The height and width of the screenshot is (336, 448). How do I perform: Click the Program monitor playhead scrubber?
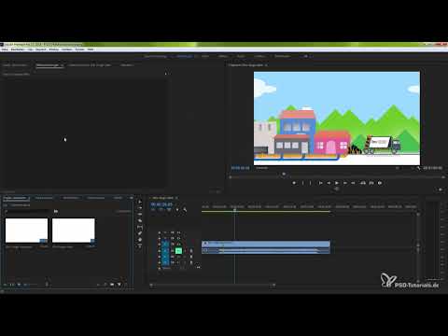click(x=284, y=174)
